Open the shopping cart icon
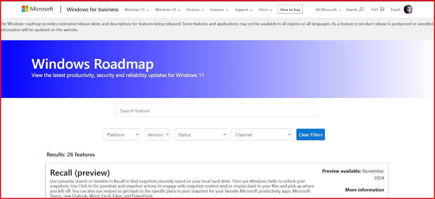 (x=382, y=9)
